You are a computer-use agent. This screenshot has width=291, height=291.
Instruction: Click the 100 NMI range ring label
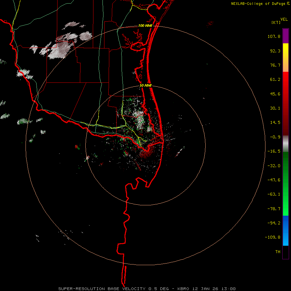tap(145, 26)
